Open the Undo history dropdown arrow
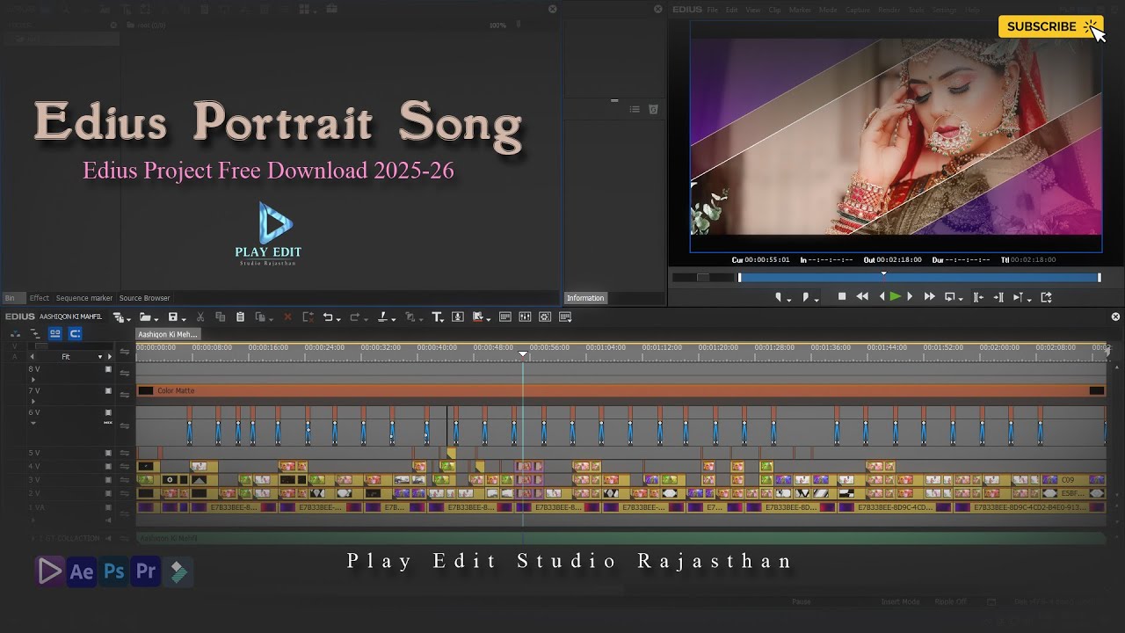Image resolution: width=1125 pixels, height=633 pixels. tap(338, 319)
